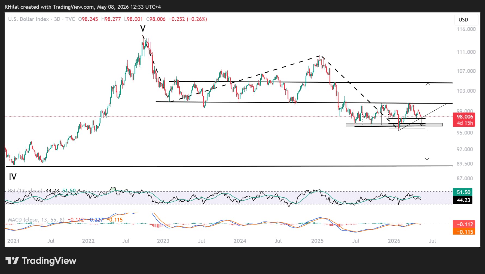Click the open value O98.245

(88, 19)
